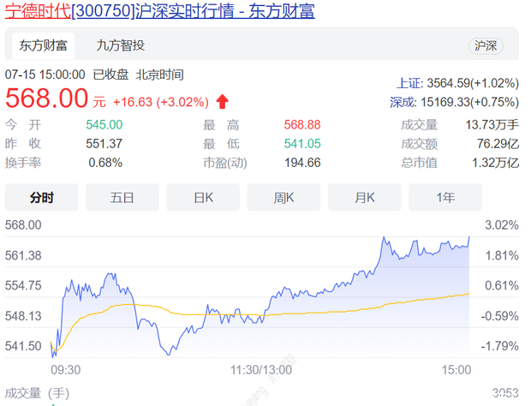This screenshot has width=531, height=406.
Task: Click the 换手率 value 0.68%
Action: (105, 163)
